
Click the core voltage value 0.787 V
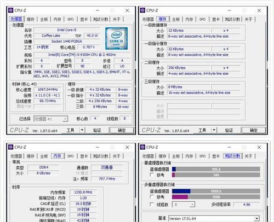(89, 47)
